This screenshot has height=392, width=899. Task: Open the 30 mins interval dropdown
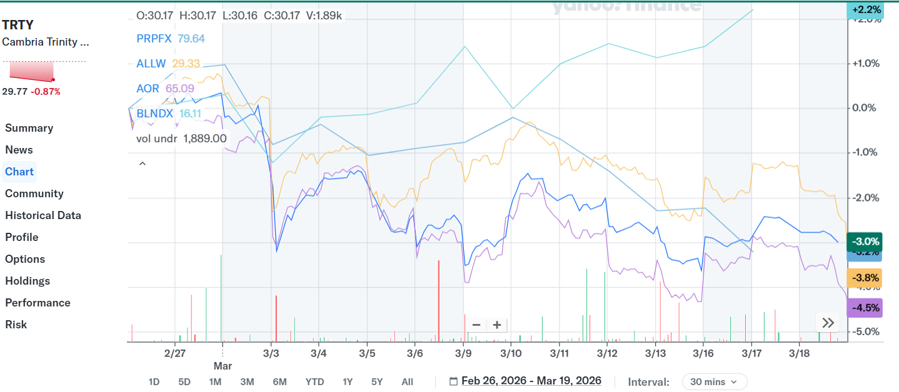(714, 381)
